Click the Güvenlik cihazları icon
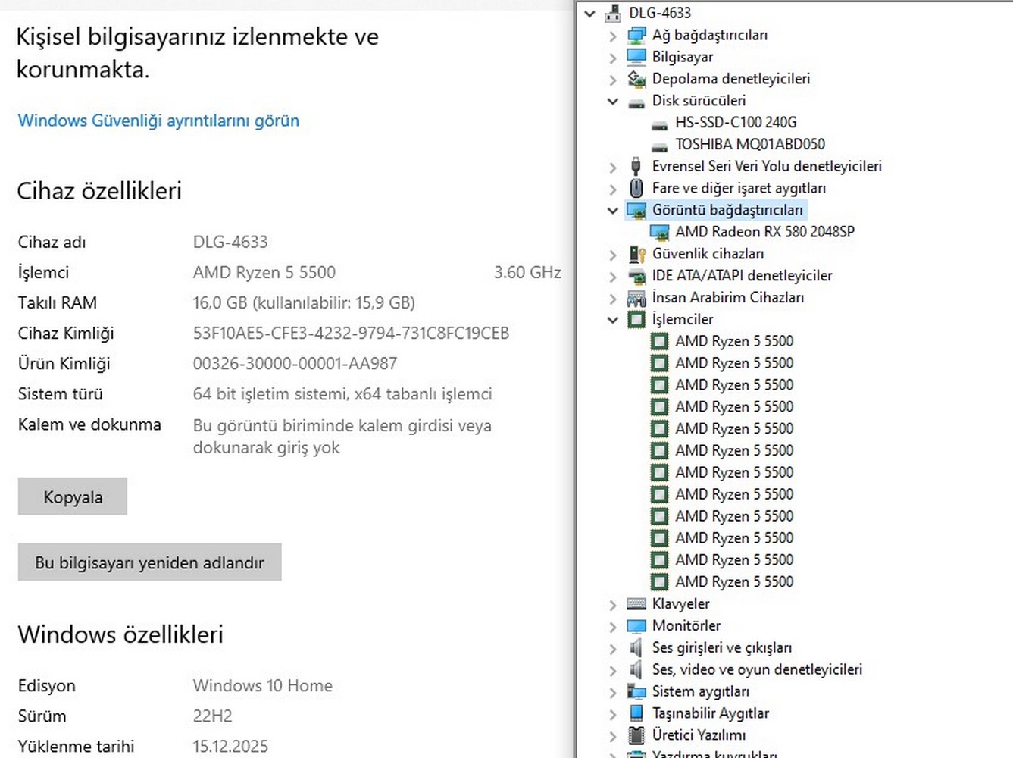Viewport: 1013px width, 758px height. coord(636,254)
